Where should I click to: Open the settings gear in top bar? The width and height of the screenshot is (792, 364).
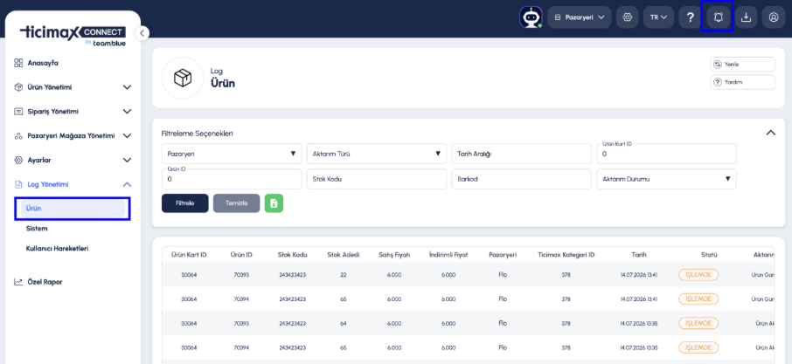click(x=628, y=17)
